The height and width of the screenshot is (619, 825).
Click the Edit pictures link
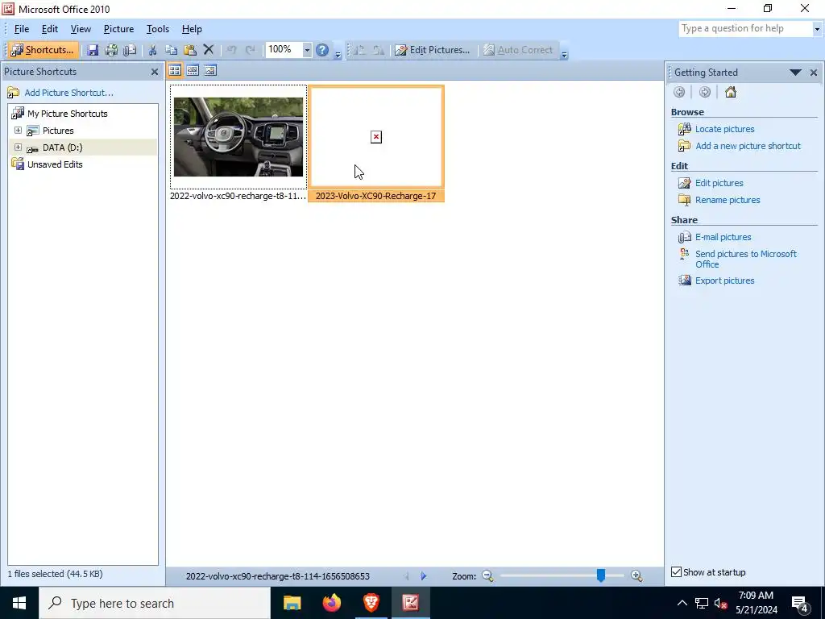click(x=719, y=183)
